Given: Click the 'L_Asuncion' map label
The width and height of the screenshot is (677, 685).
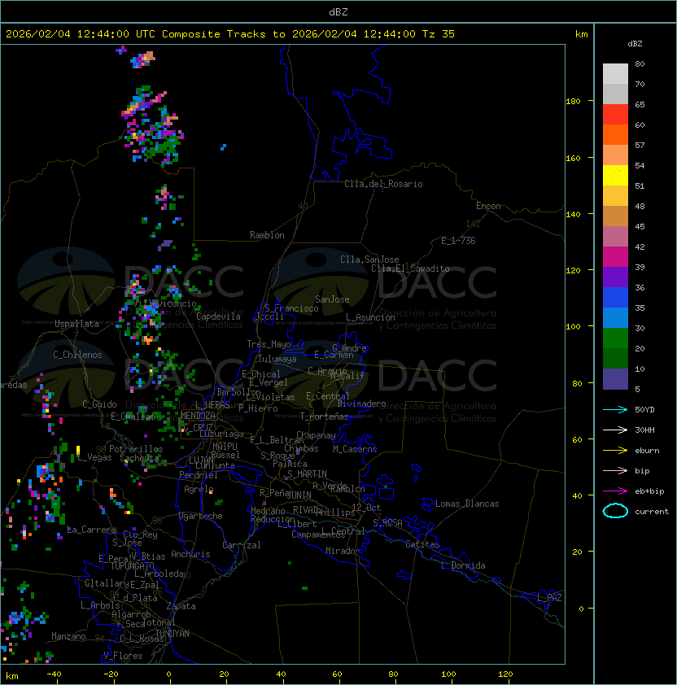Looking at the screenshot, I should (370, 317).
